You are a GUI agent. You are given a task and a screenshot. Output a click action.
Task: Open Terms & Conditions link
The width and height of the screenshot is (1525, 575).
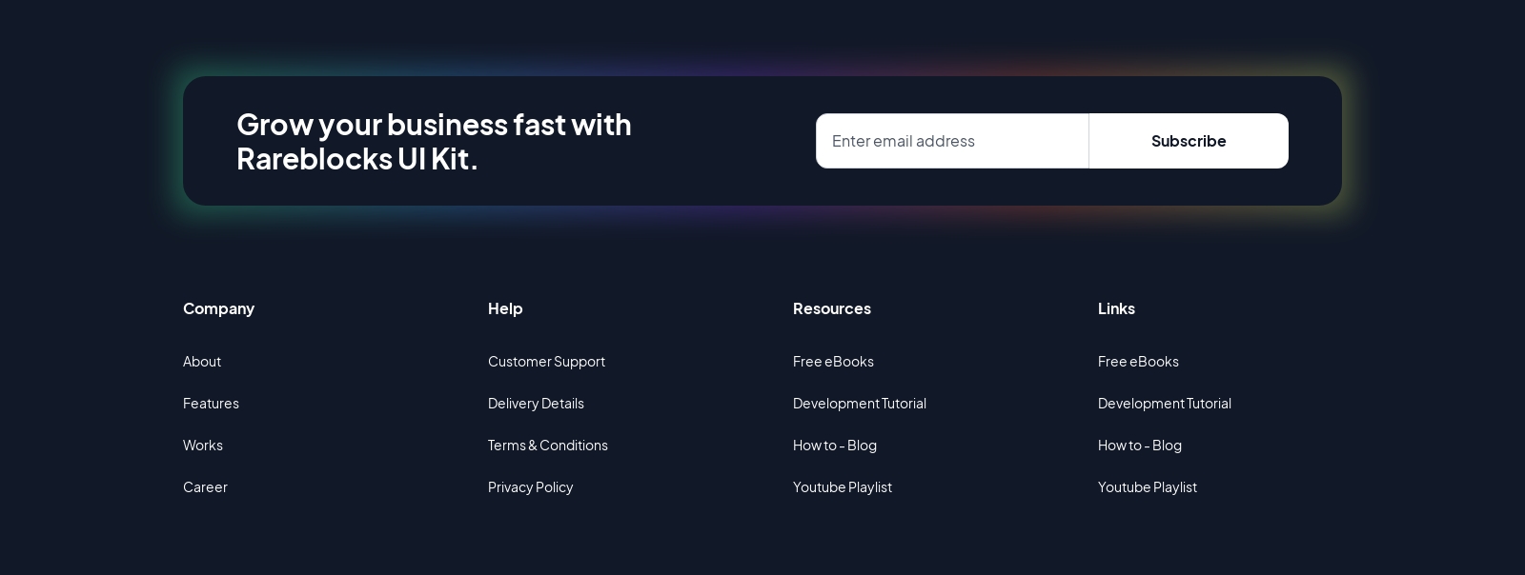click(548, 445)
